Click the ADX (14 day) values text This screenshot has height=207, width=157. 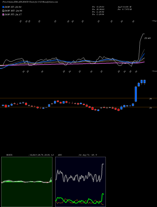pos(88,155)
